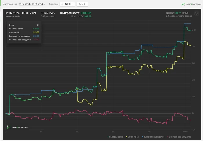
Task: Click the tooltip Рука row value 54
Action: [38, 25]
